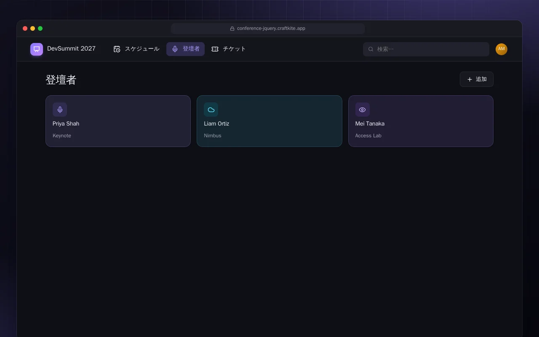Select the 登壇者 tab

[x=185, y=49]
